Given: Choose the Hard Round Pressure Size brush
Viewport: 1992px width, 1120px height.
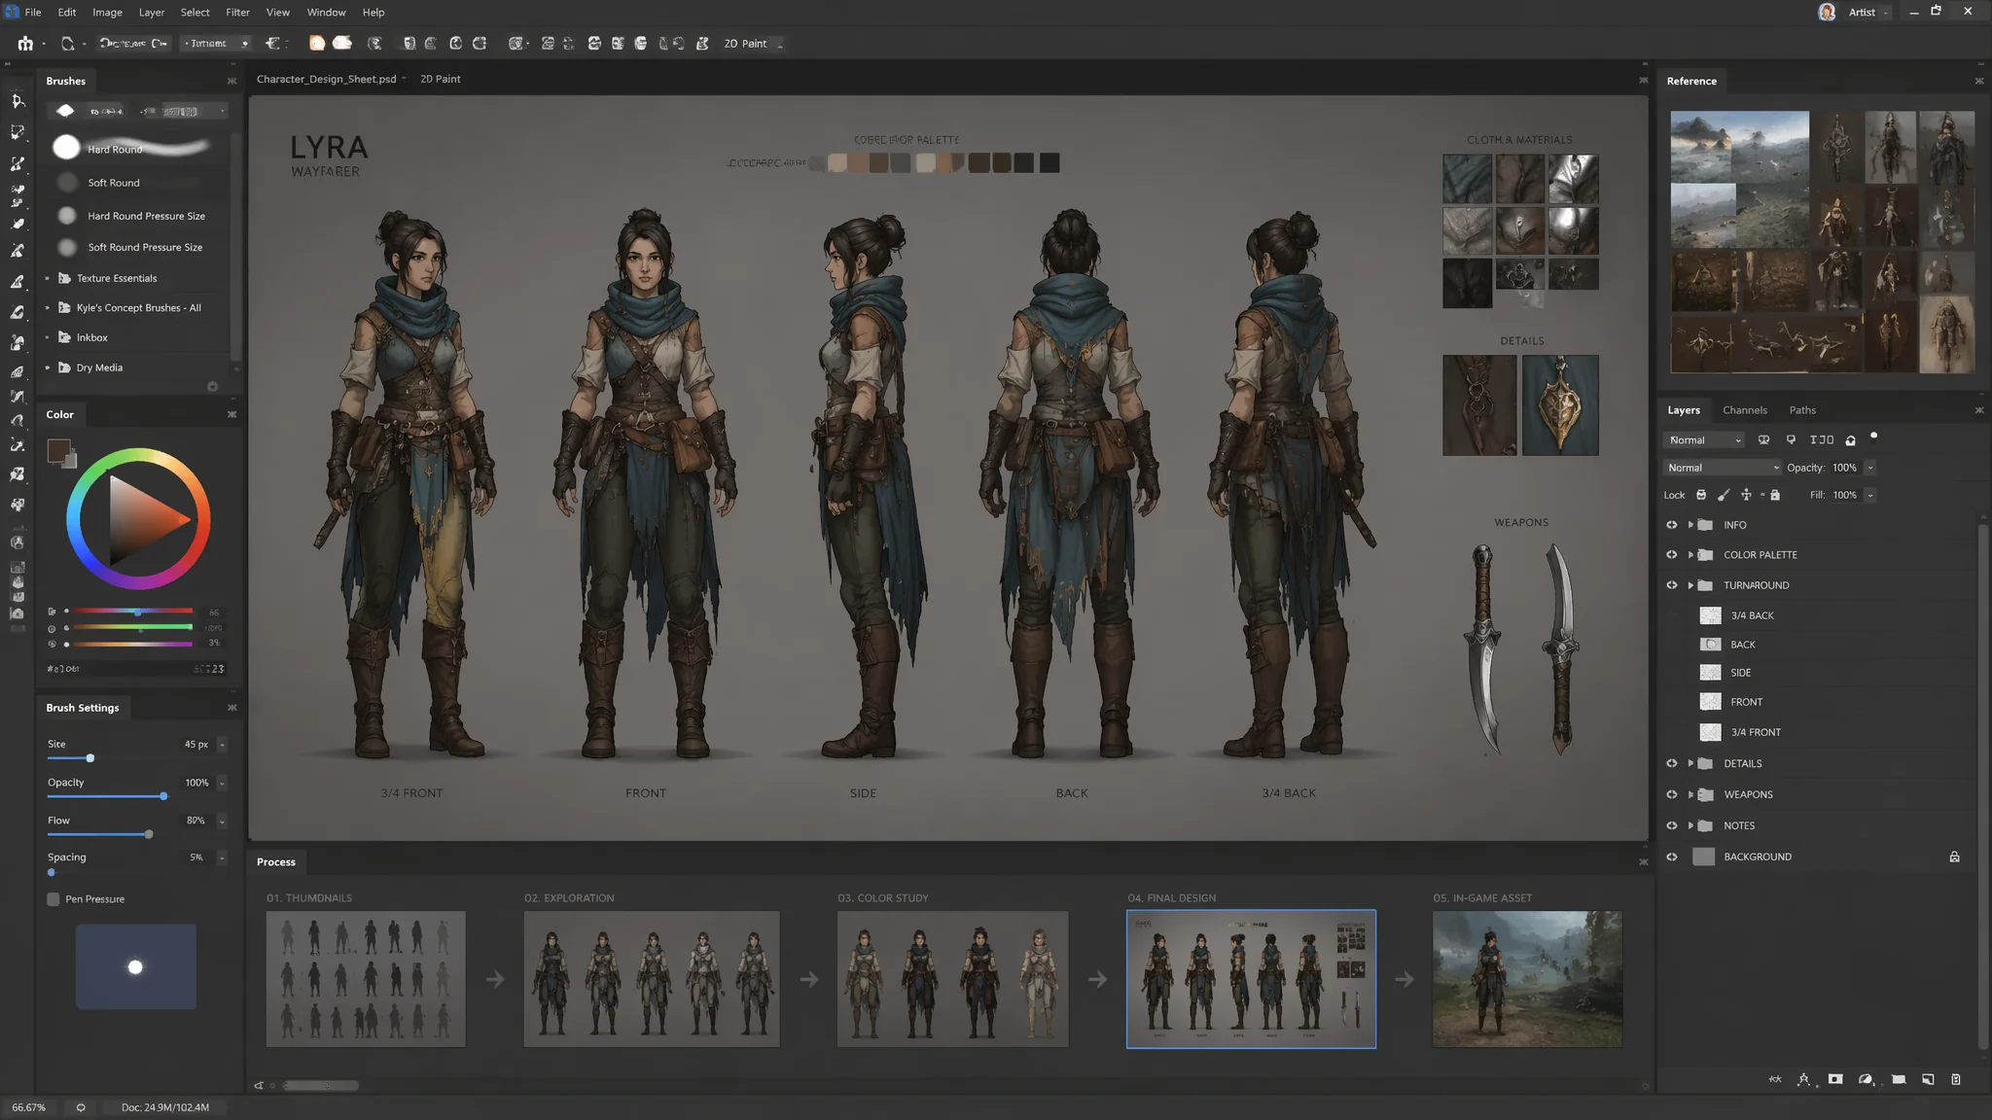Looking at the screenshot, I should (x=135, y=216).
